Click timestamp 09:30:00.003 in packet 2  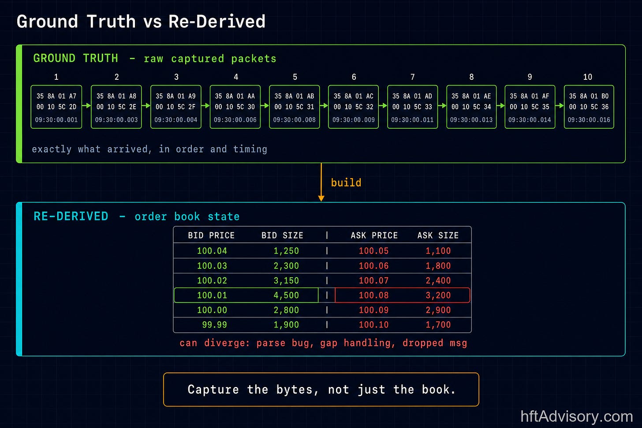coord(116,120)
